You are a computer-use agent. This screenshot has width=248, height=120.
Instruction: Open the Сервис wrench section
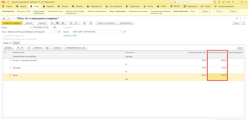click(206, 6)
